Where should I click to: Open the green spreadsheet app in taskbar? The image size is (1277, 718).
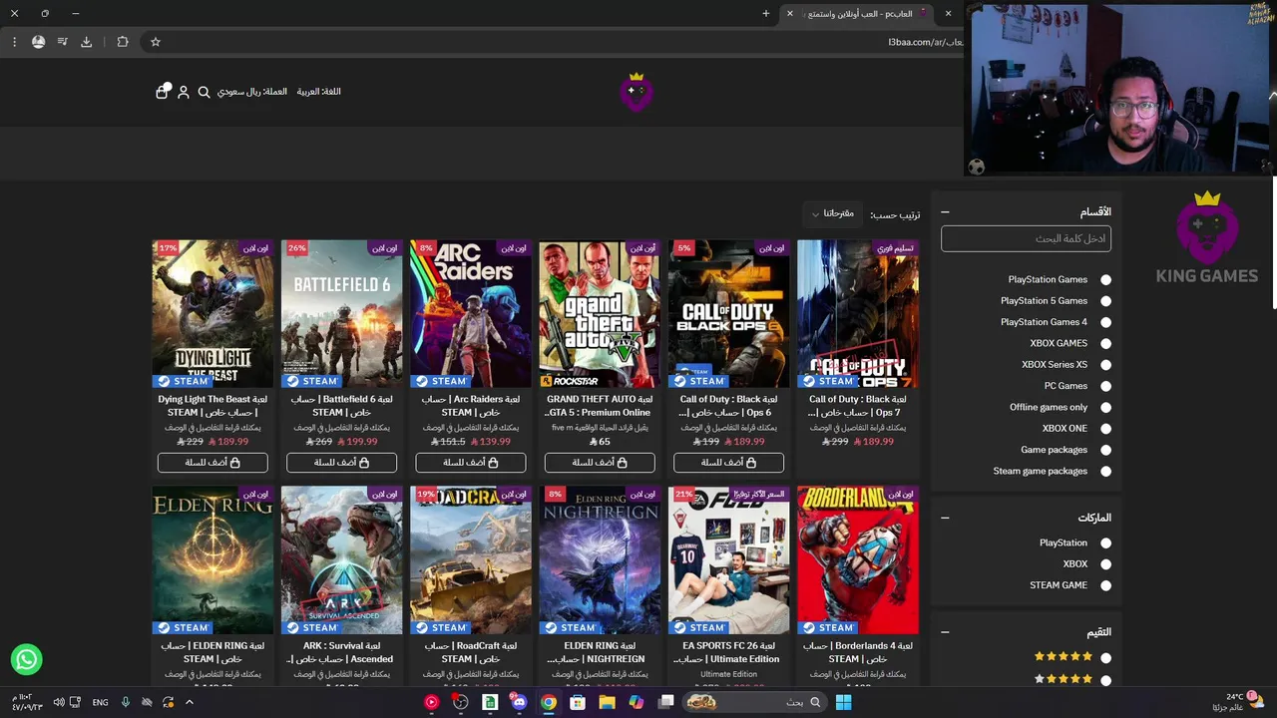[490, 702]
